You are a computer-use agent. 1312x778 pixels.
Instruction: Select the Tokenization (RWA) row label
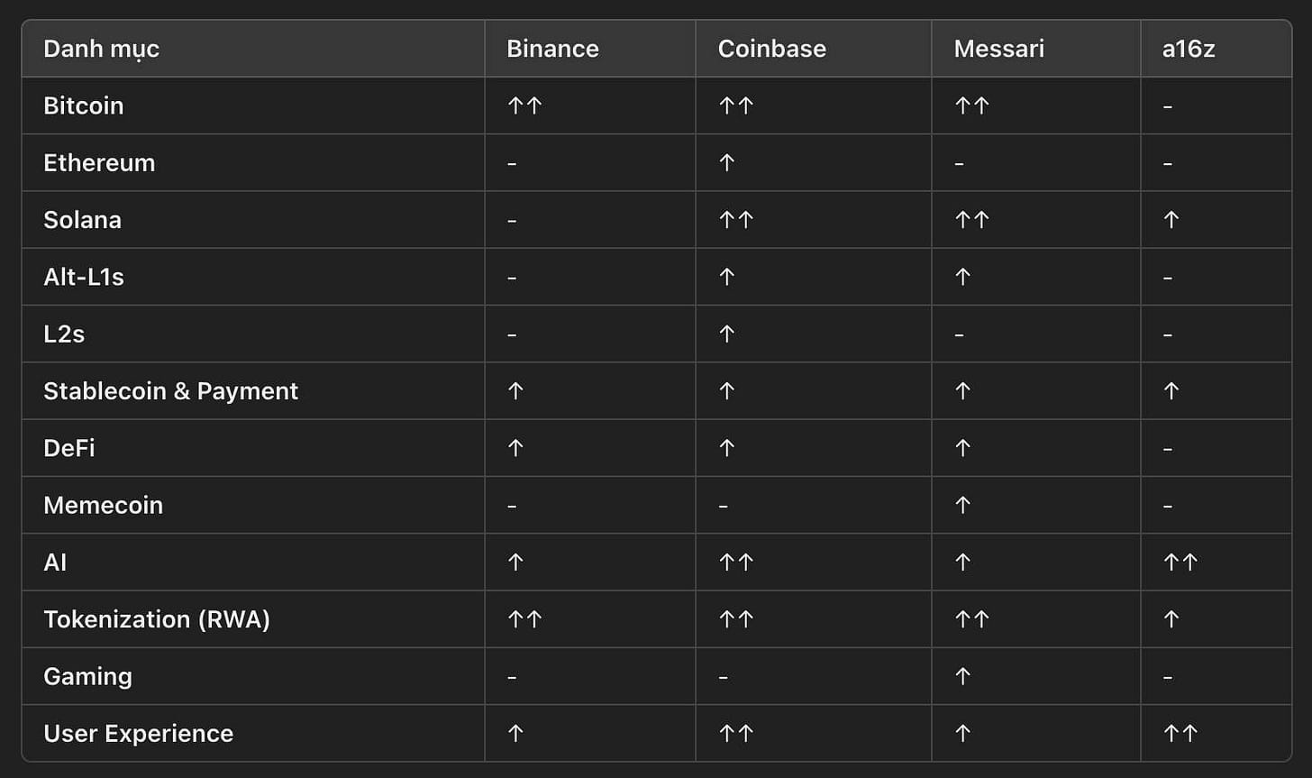tap(157, 619)
